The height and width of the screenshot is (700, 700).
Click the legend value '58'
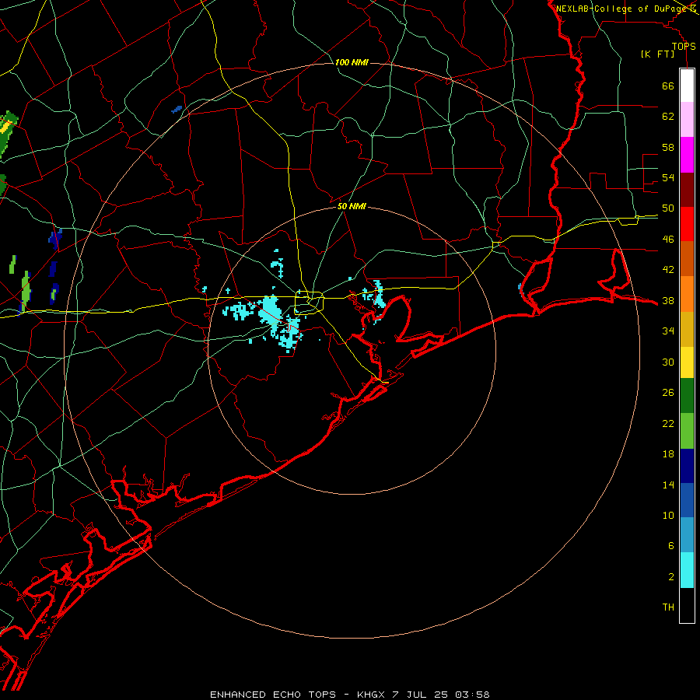pos(668,147)
